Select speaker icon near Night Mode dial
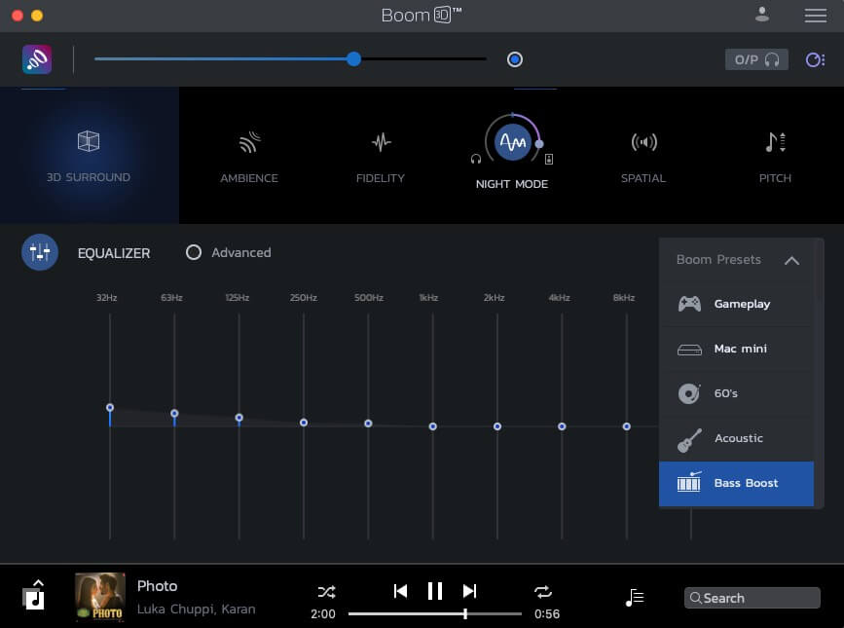Screen dimensions: 844x628 [549, 159]
